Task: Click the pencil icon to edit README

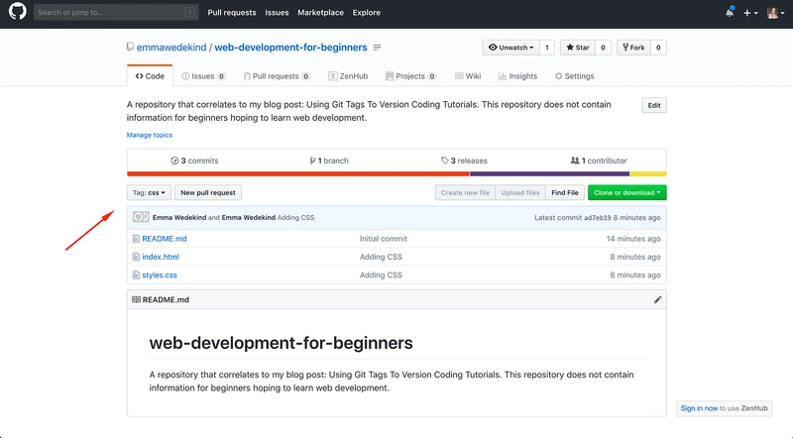Action: coord(657,300)
